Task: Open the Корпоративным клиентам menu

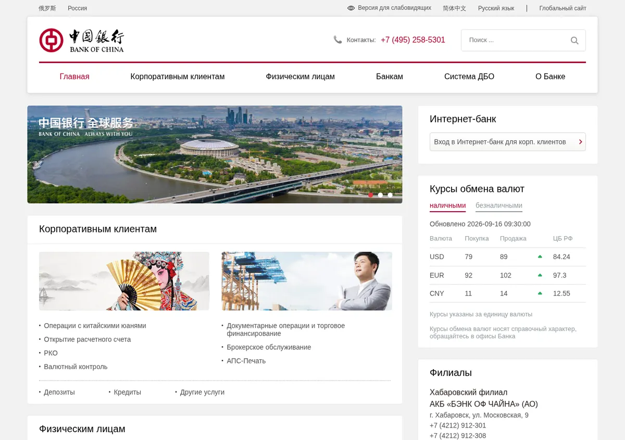Action: (178, 77)
